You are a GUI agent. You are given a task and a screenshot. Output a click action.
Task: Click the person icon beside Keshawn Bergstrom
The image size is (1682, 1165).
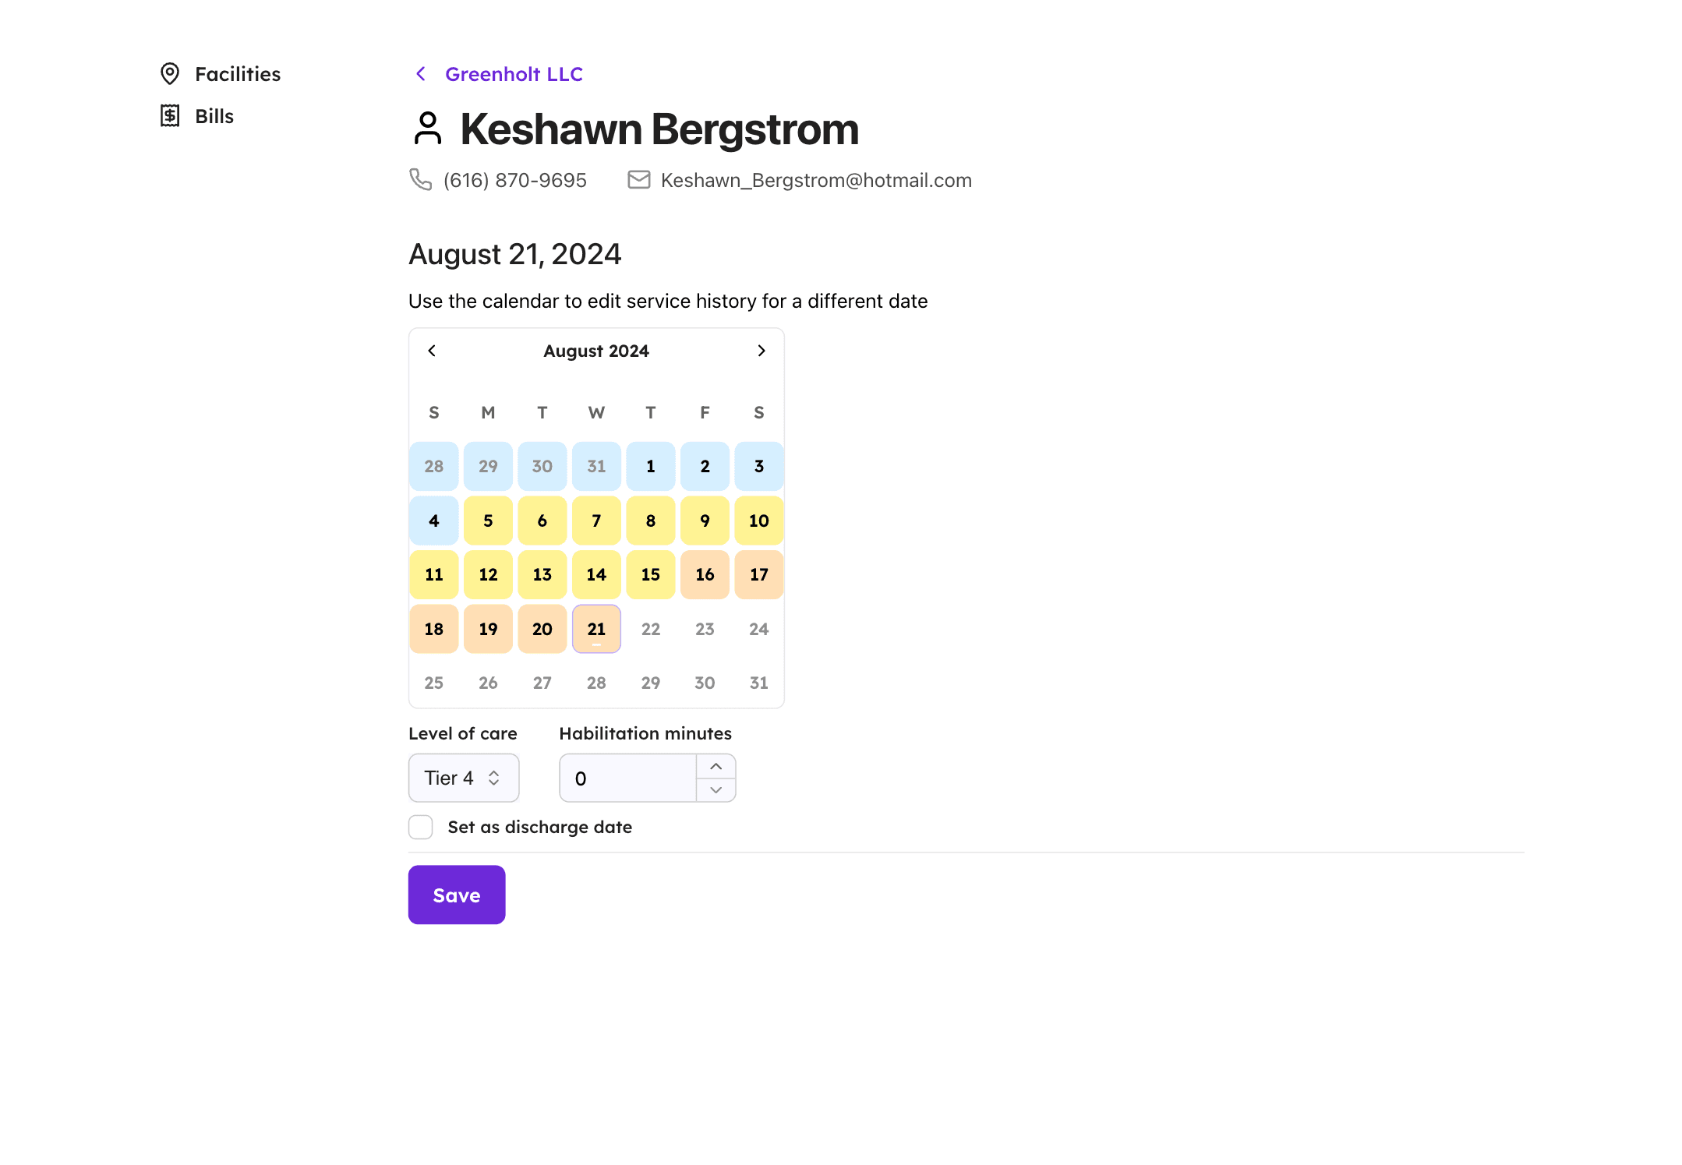[x=428, y=129]
